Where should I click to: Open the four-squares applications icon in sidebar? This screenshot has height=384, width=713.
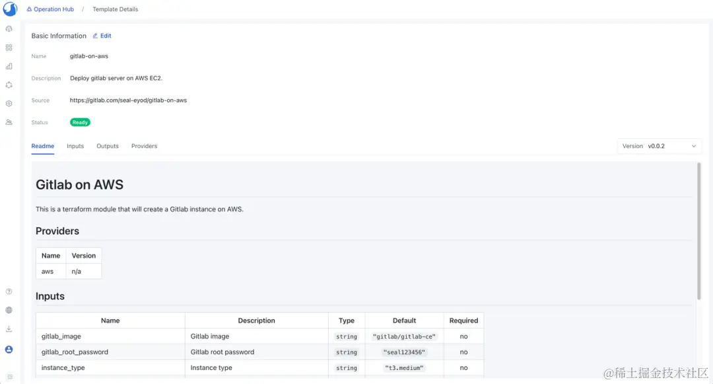[9, 48]
